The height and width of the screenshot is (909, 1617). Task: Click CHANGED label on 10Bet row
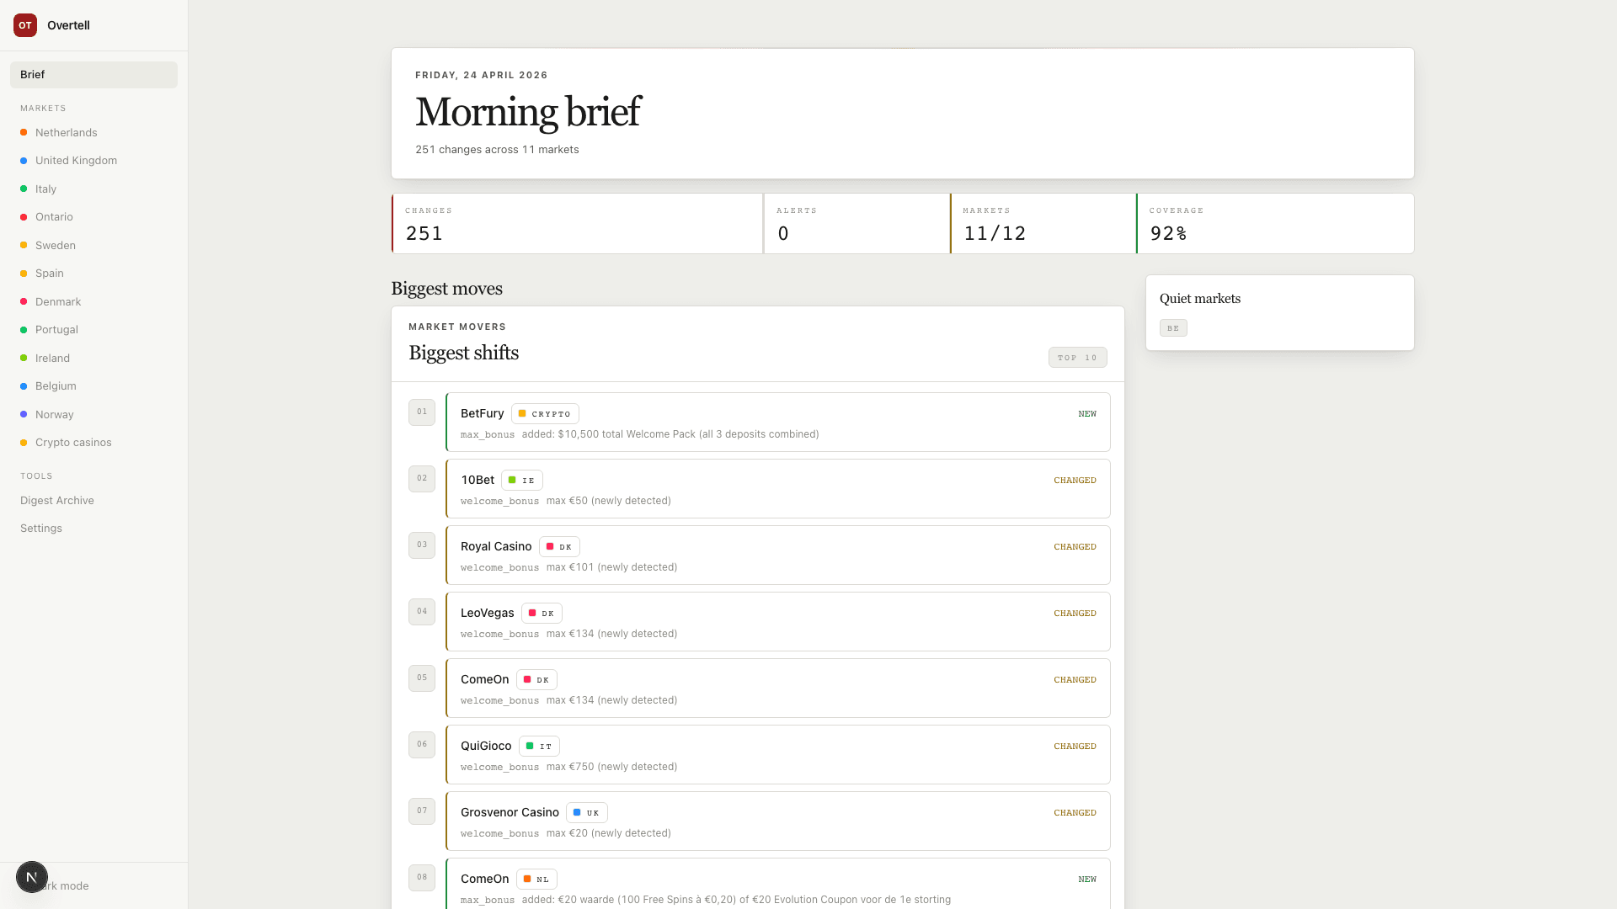pos(1075,481)
